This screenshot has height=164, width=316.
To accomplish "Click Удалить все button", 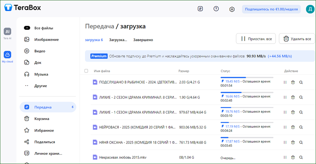I will tap(297, 38).
